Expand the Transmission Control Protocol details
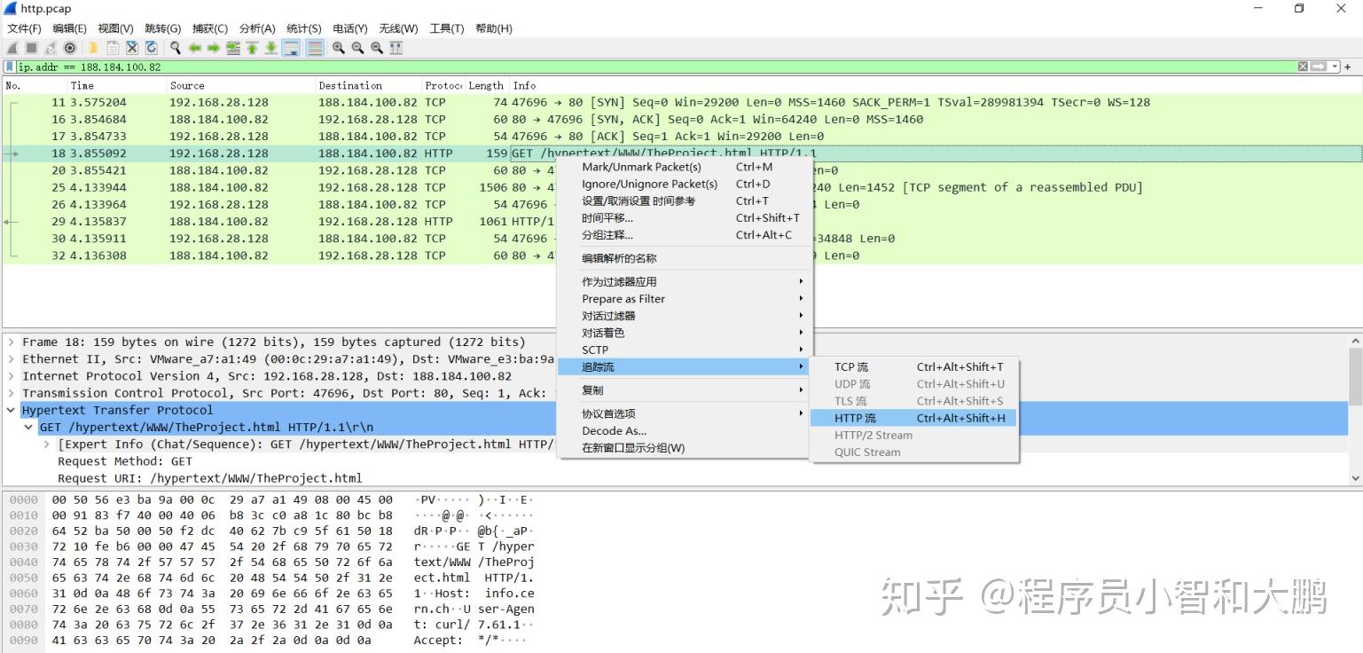The image size is (1363, 653). [x=11, y=393]
